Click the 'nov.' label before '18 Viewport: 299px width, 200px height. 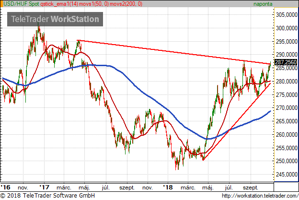pos(148,188)
